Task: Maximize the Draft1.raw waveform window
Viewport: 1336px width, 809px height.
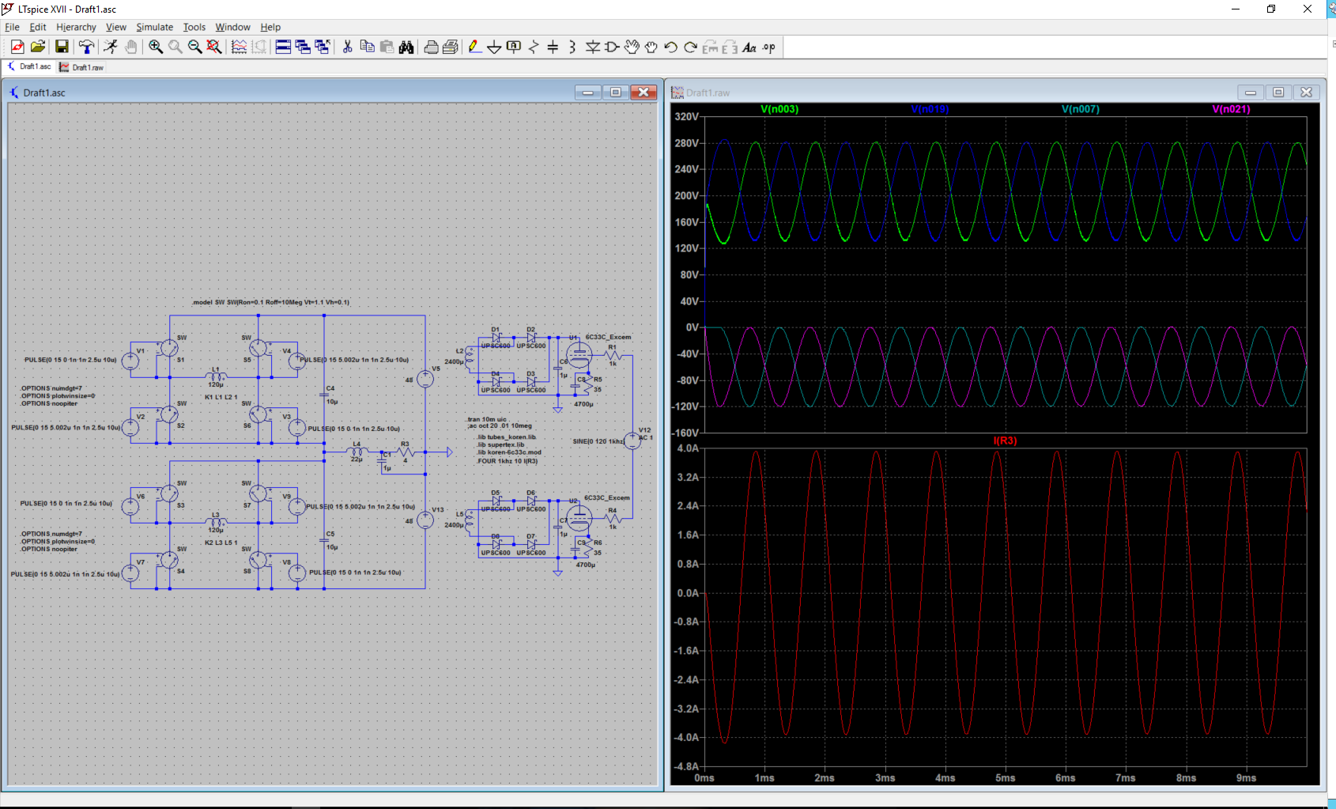Action: tap(1278, 93)
